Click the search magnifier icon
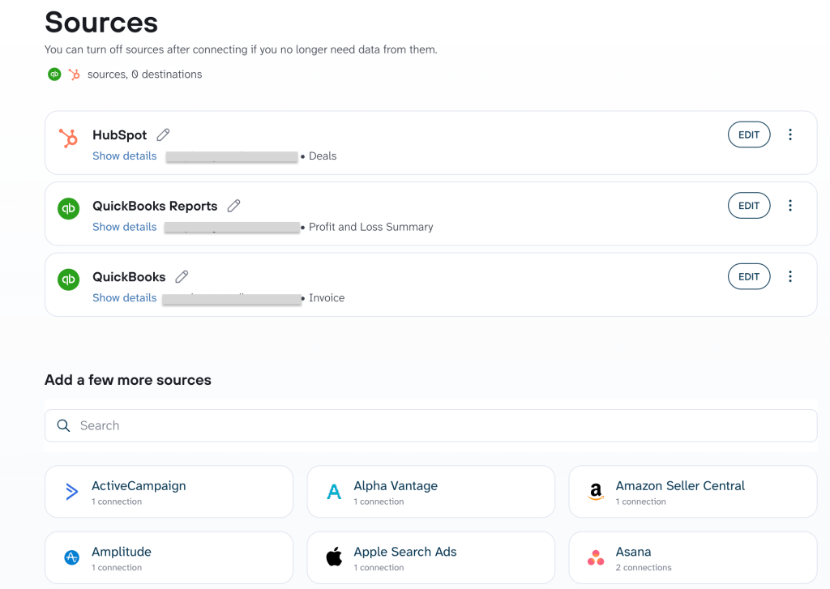The height and width of the screenshot is (589, 830). click(x=63, y=425)
